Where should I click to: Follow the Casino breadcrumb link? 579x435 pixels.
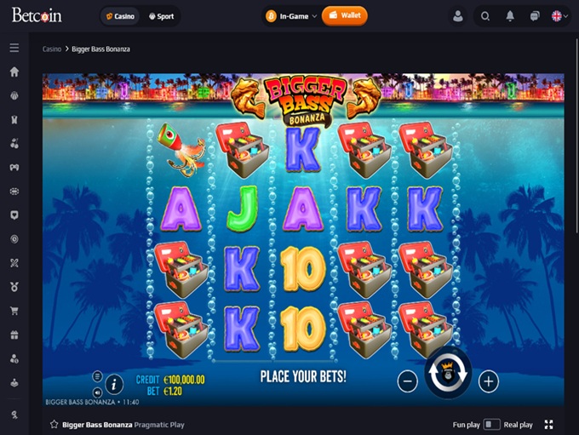click(52, 49)
